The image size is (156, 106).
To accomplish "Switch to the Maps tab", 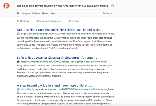I will pos(54,13).
